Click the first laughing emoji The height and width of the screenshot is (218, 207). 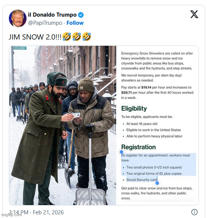(67, 37)
